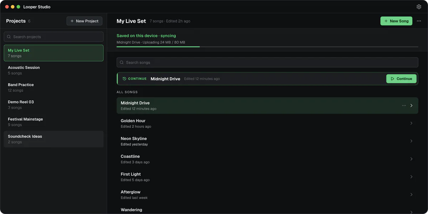Select the Festival Mainstage project
The image size is (428, 214).
53,122
